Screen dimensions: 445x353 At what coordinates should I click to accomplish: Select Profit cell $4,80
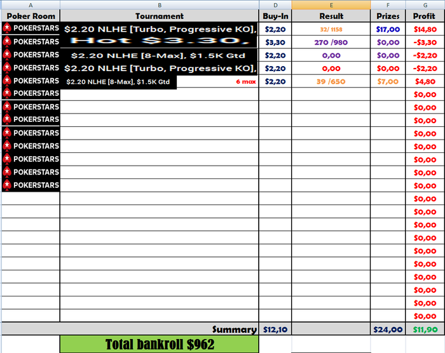click(425, 81)
